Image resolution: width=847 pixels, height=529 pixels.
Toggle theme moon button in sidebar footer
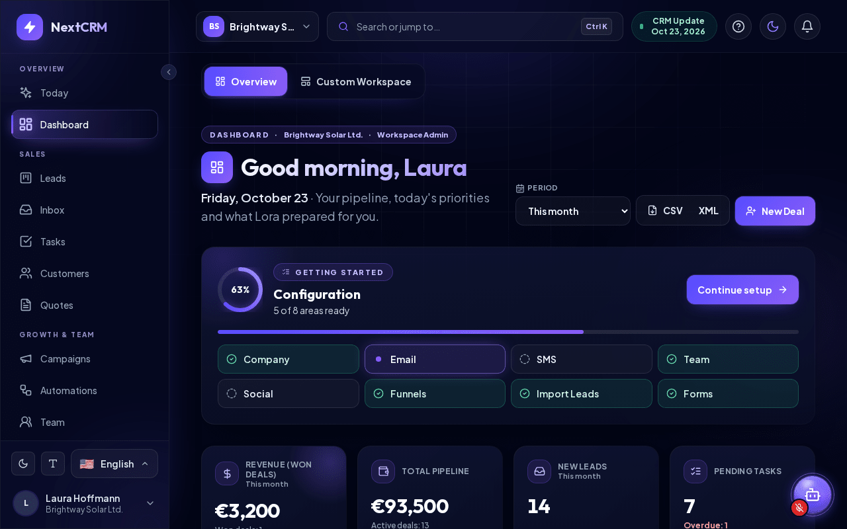pyautogui.click(x=23, y=464)
